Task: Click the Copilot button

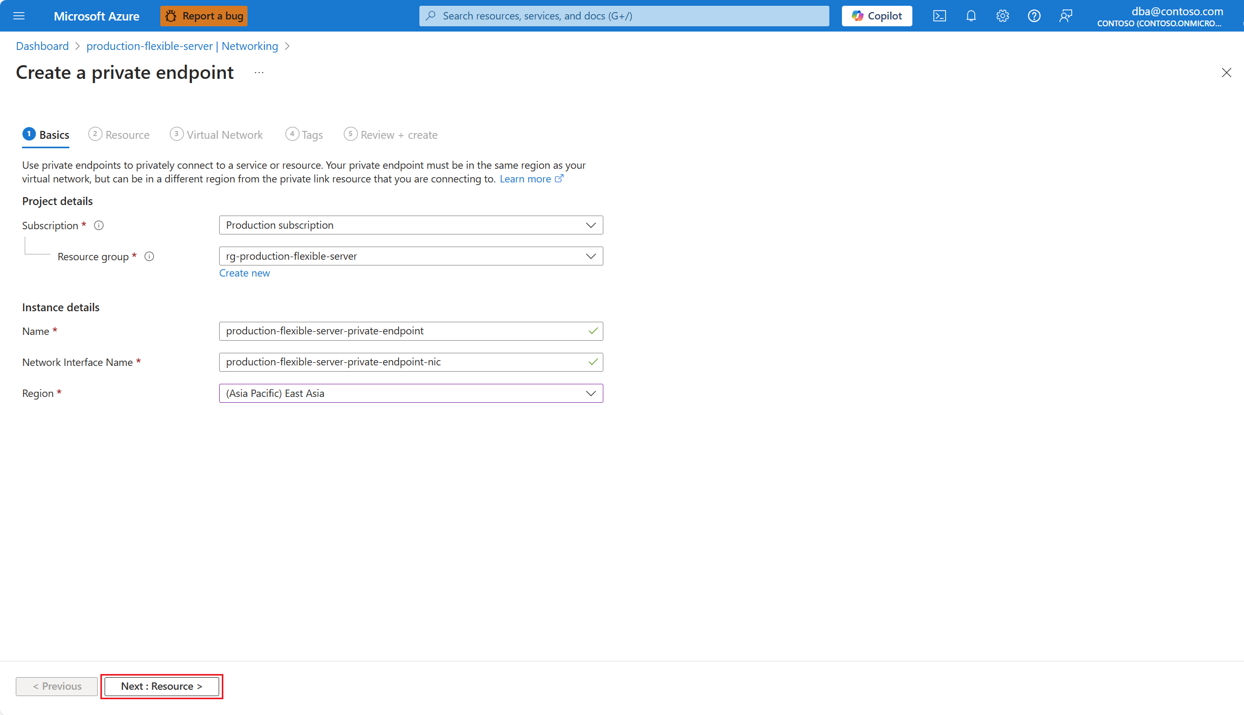Action: point(877,16)
